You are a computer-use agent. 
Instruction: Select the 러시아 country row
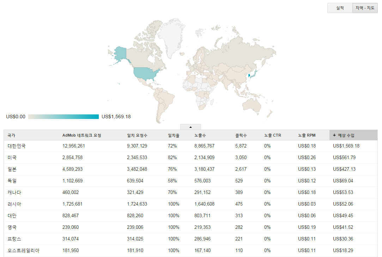(190, 205)
